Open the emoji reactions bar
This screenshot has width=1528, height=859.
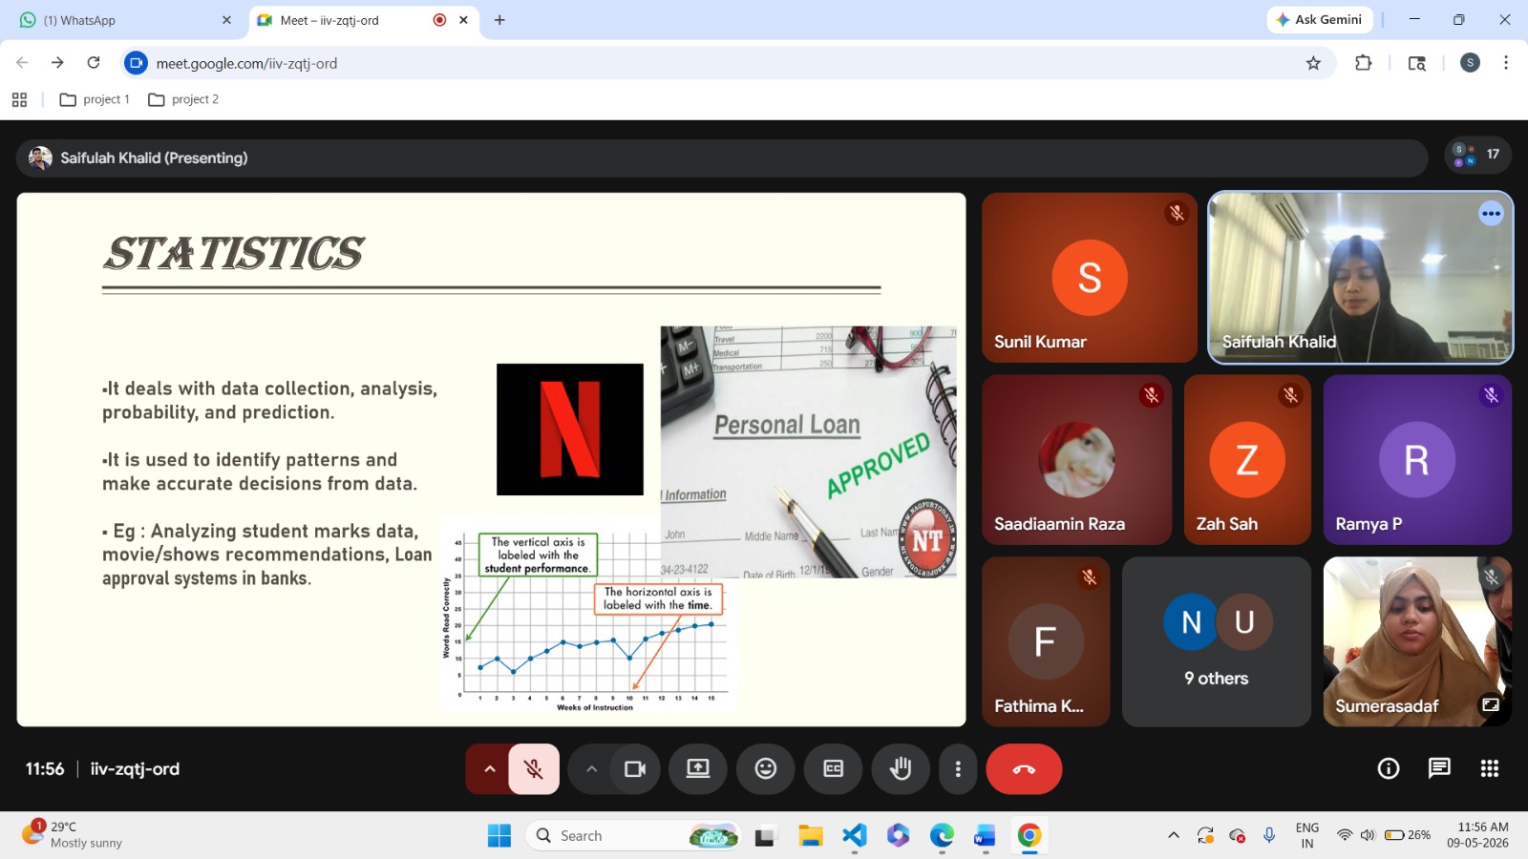tap(766, 769)
